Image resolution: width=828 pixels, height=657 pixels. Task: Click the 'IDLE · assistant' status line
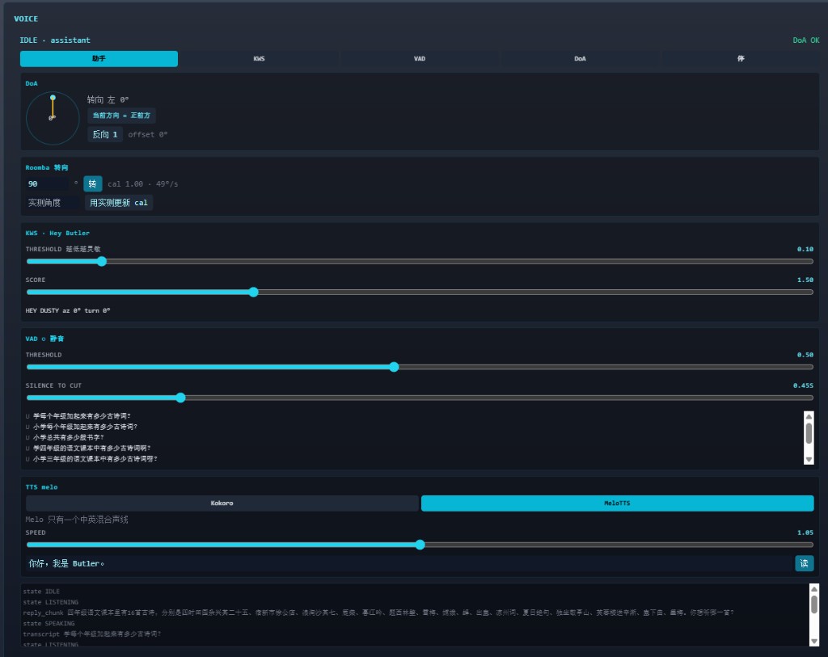[x=55, y=40]
